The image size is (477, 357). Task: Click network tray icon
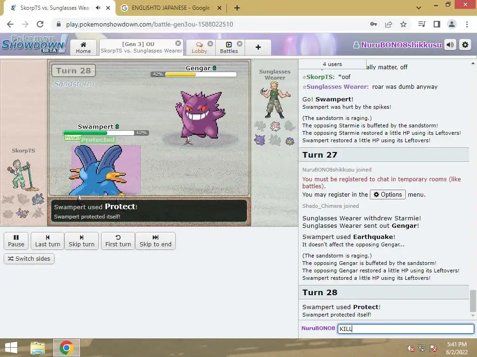point(422,348)
